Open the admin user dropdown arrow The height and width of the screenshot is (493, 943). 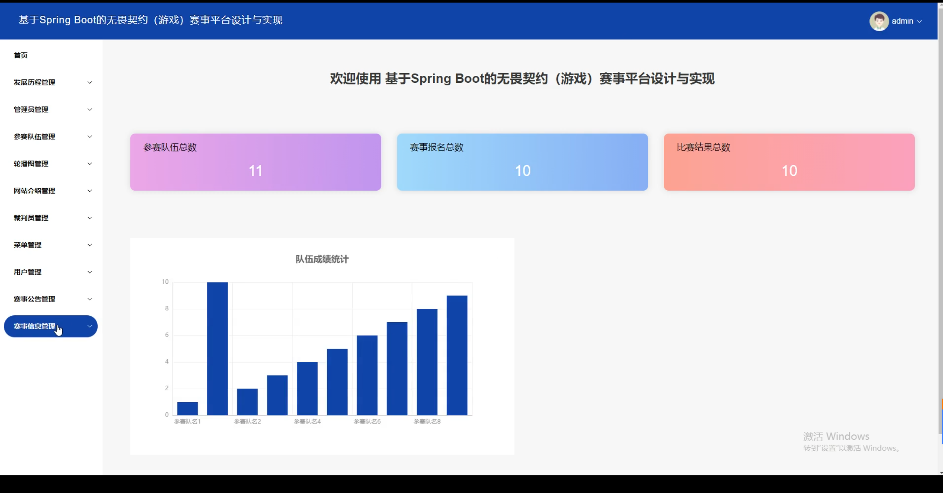tap(919, 21)
